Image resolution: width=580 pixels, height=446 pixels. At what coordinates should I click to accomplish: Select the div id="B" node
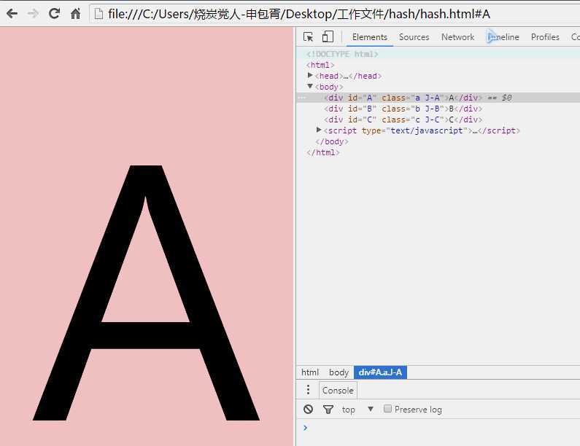(403, 109)
